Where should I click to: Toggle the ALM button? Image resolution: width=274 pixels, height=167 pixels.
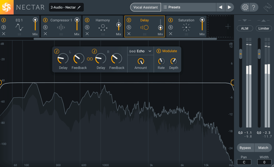(x=245, y=28)
